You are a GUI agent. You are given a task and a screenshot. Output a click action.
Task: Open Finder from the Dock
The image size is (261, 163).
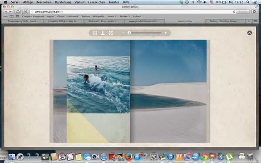(11, 156)
